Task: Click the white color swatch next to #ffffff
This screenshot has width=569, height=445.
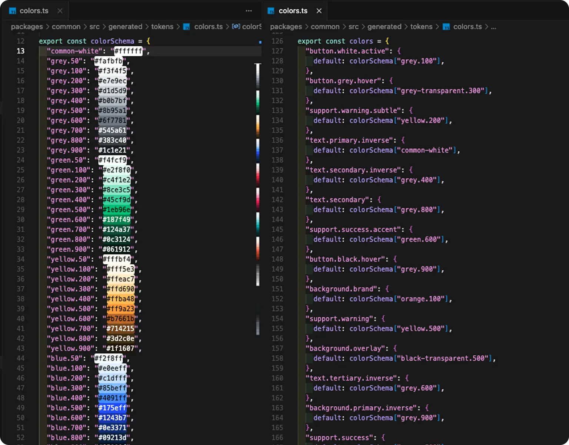Action: pyautogui.click(x=128, y=51)
